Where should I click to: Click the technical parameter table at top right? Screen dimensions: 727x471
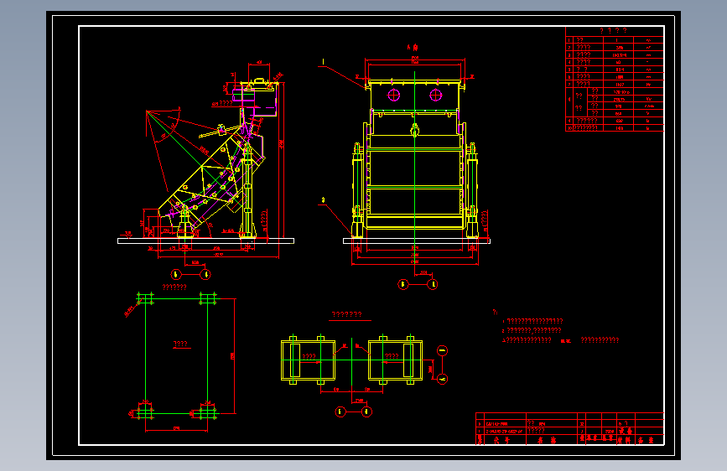pyautogui.click(x=615, y=80)
